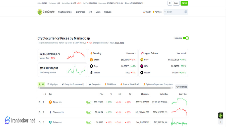The width and height of the screenshot is (226, 127).
Task: Click Dogs icon in Trending card
Action: tap(91, 66)
